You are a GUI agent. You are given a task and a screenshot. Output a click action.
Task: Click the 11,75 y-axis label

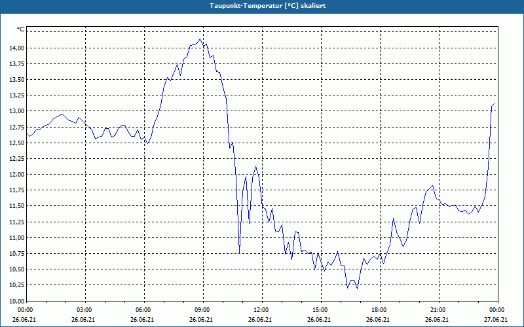pos(16,190)
